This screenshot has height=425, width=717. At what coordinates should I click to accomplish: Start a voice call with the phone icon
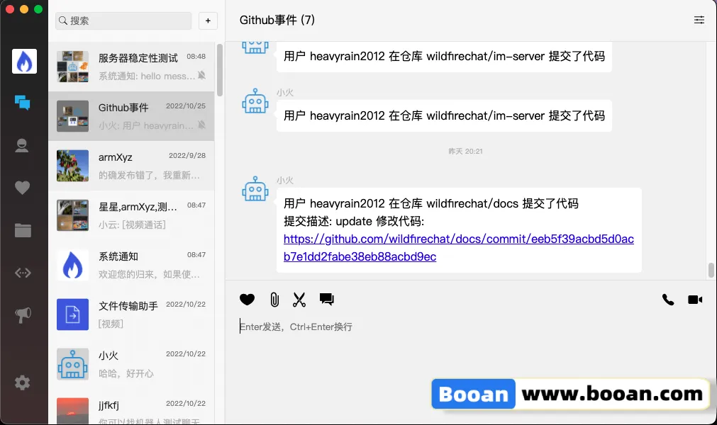click(667, 300)
